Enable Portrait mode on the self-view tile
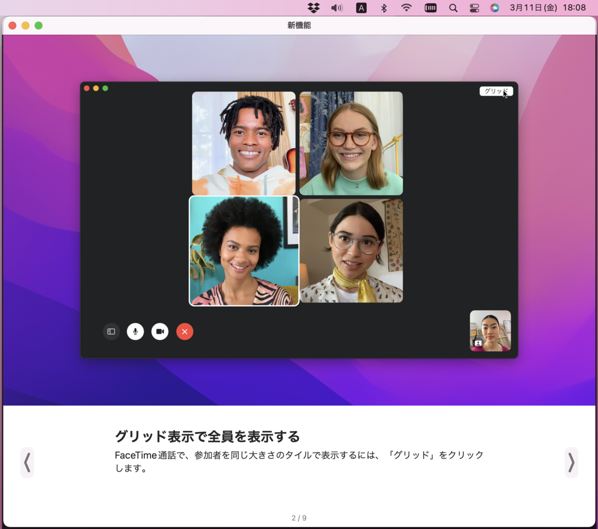Viewport: 598px width, 529px height. pyautogui.click(x=478, y=342)
